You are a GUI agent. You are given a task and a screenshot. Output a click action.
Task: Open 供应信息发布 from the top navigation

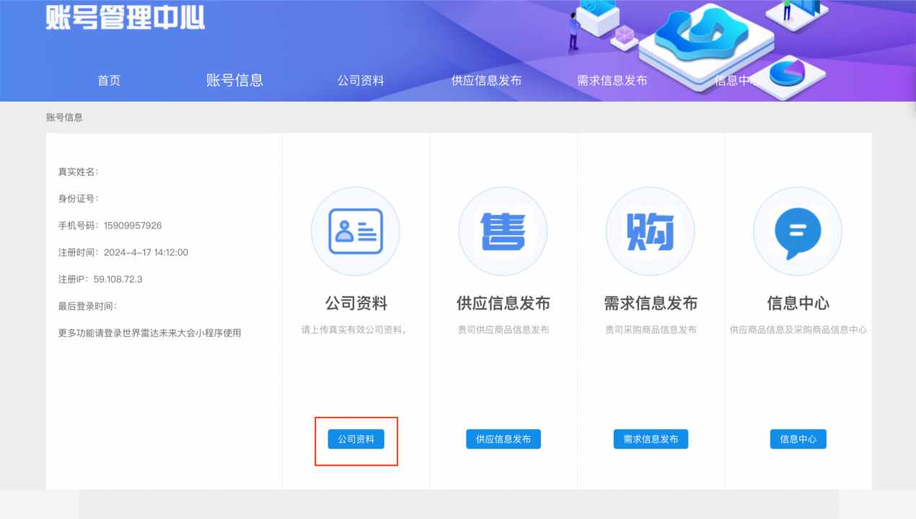point(486,81)
